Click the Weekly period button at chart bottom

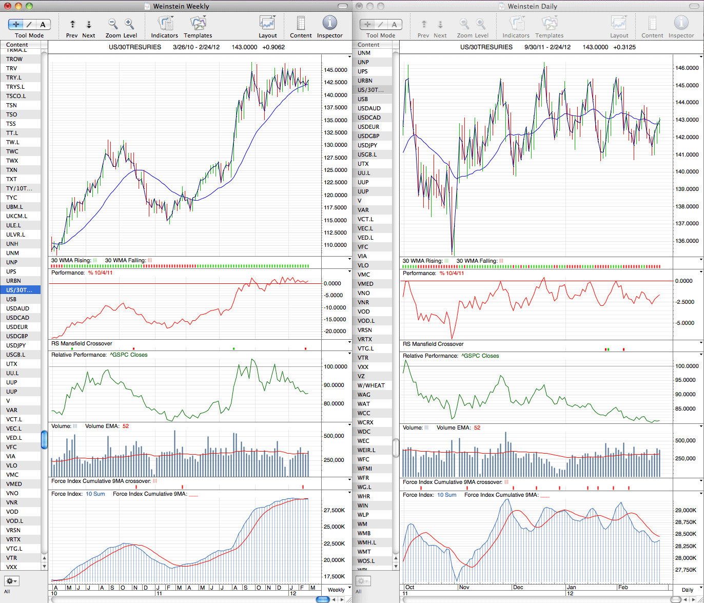pyautogui.click(x=337, y=590)
